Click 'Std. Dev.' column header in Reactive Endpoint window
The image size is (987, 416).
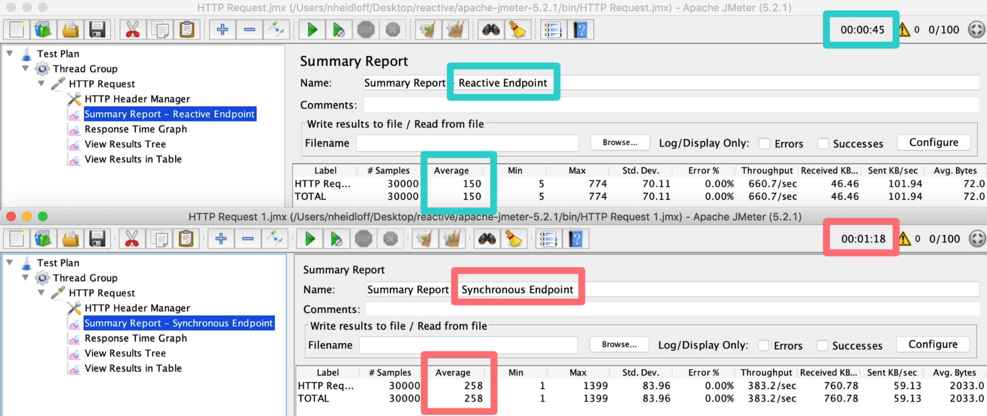coord(640,171)
